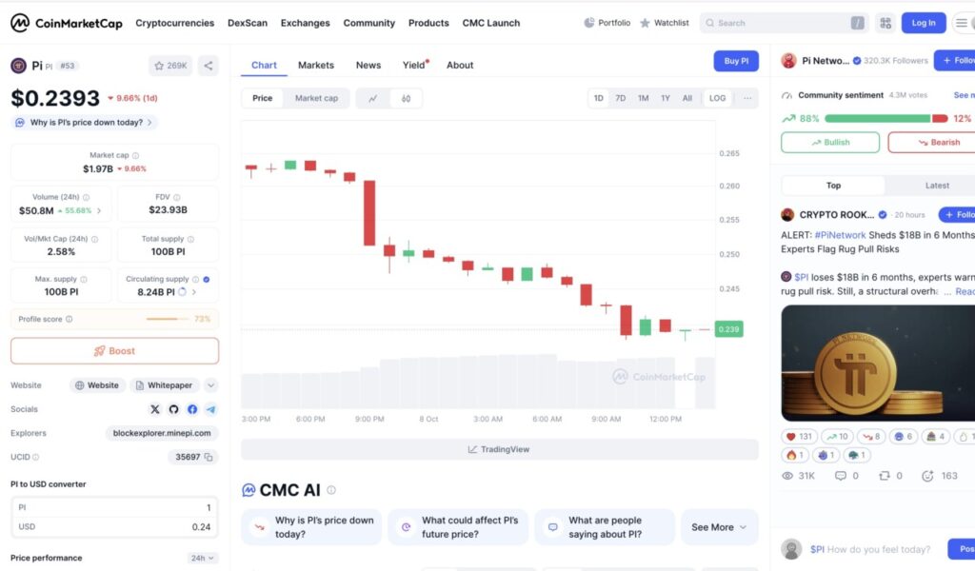Click the Buy PI button

click(x=736, y=61)
